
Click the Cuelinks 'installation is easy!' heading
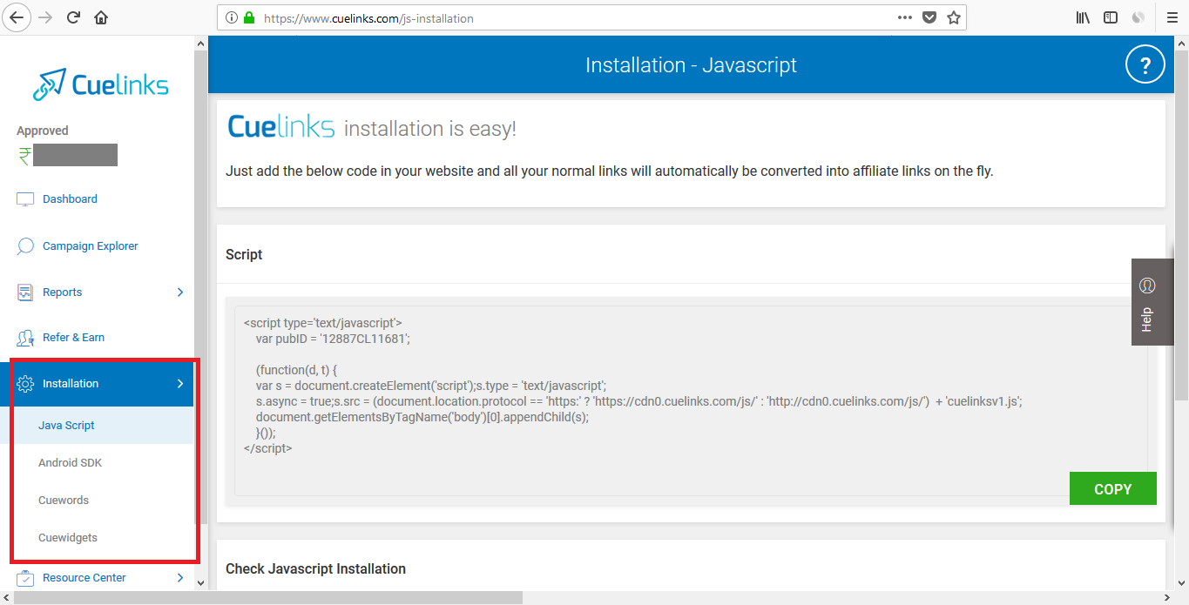(372, 128)
